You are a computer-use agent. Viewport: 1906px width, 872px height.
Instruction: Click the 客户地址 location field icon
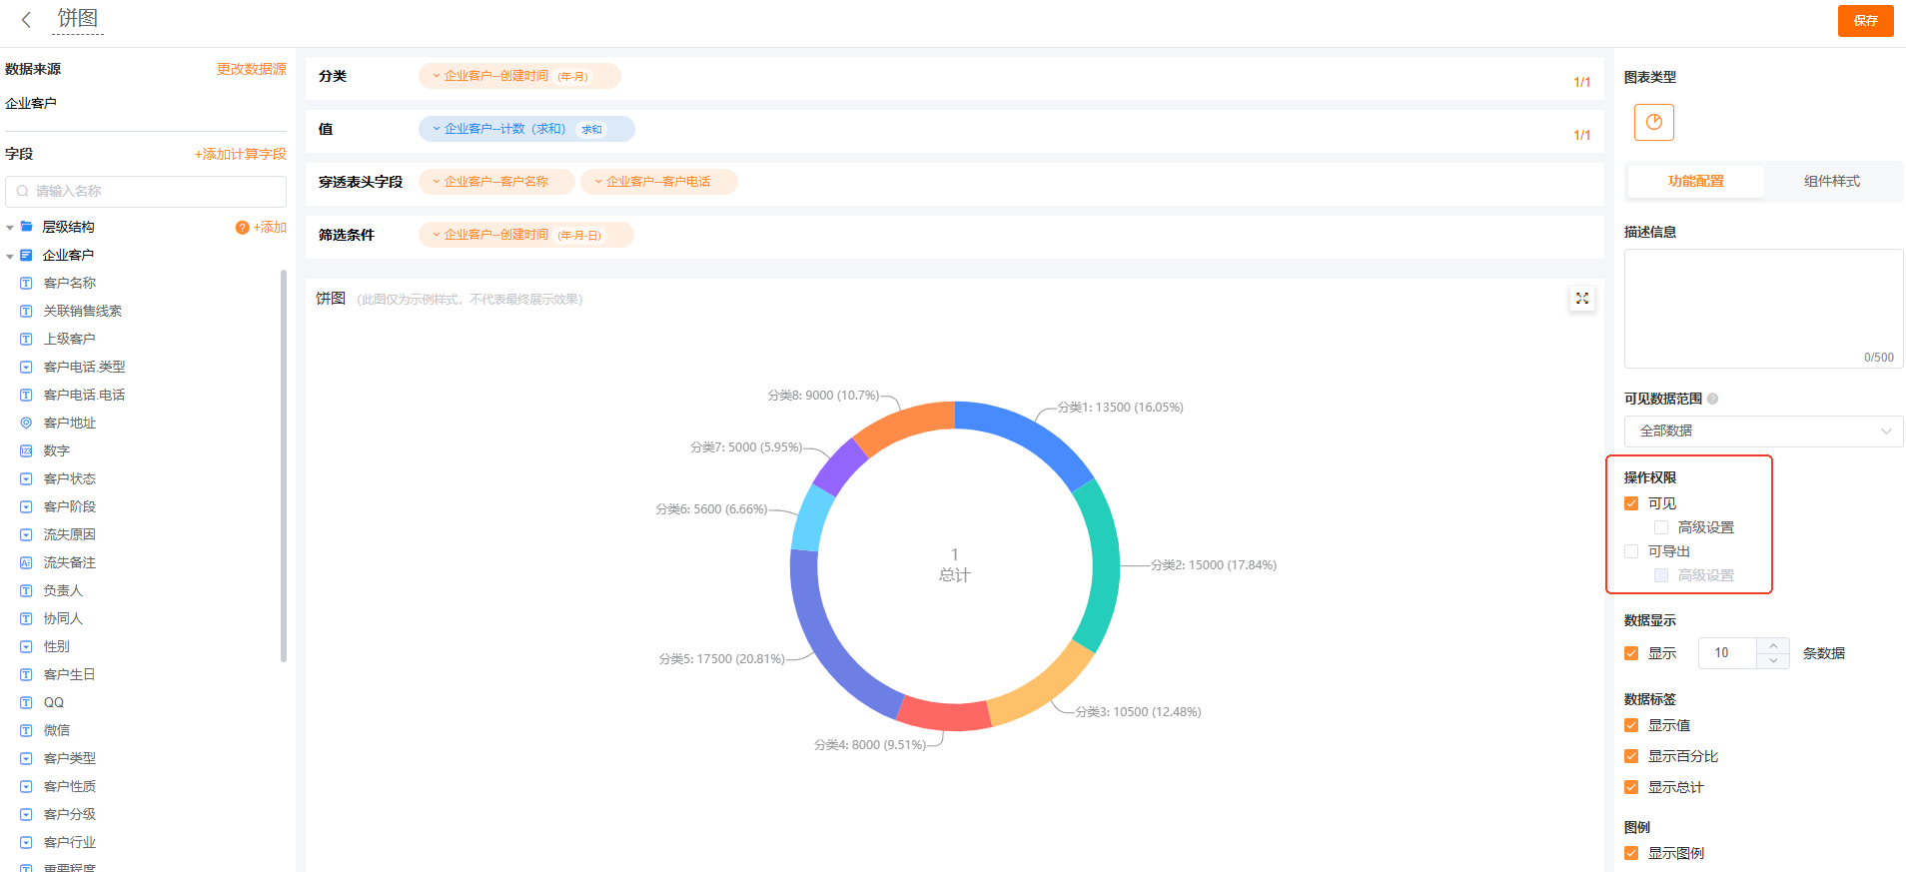tap(27, 423)
